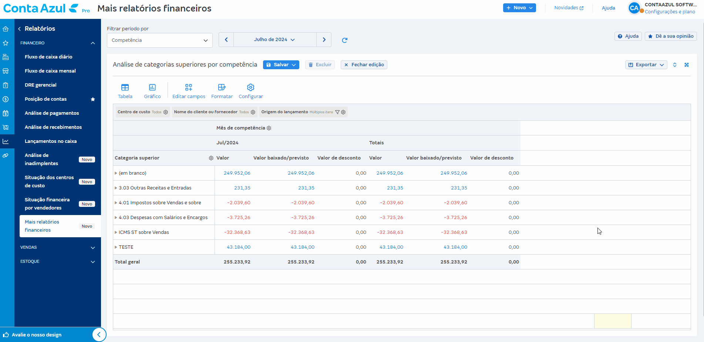The image size is (704, 342).
Task: Open settings gear for Mês de competência
Action: pos(269,128)
